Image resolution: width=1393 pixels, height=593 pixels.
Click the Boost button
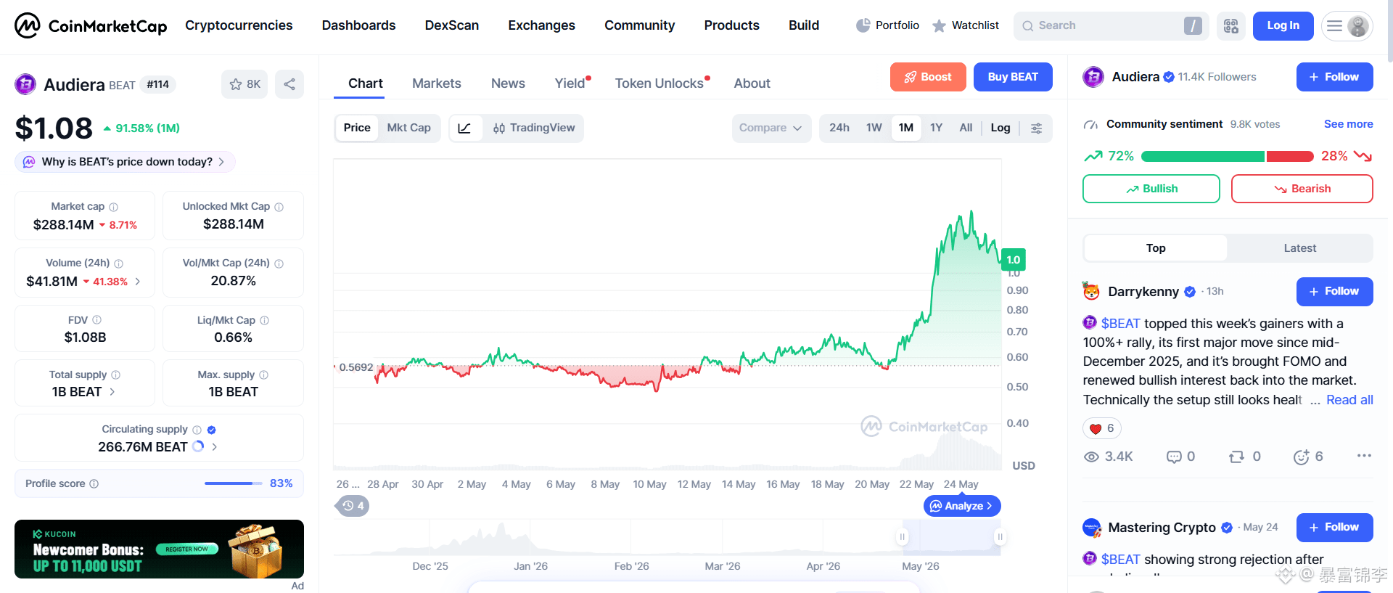tap(928, 77)
